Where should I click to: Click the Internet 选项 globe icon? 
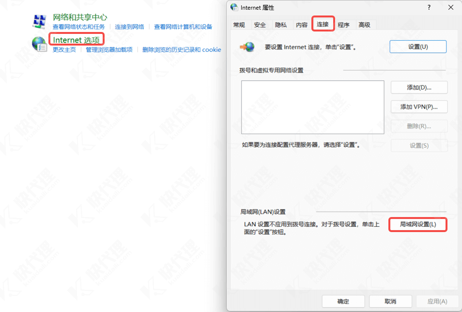(x=38, y=44)
